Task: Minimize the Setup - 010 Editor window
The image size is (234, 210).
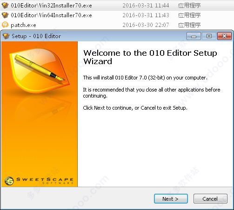Action: coord(194,36)
